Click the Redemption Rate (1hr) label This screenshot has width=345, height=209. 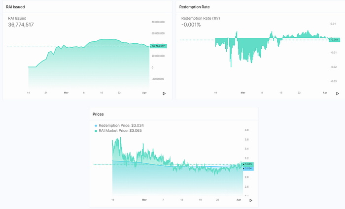201,18
